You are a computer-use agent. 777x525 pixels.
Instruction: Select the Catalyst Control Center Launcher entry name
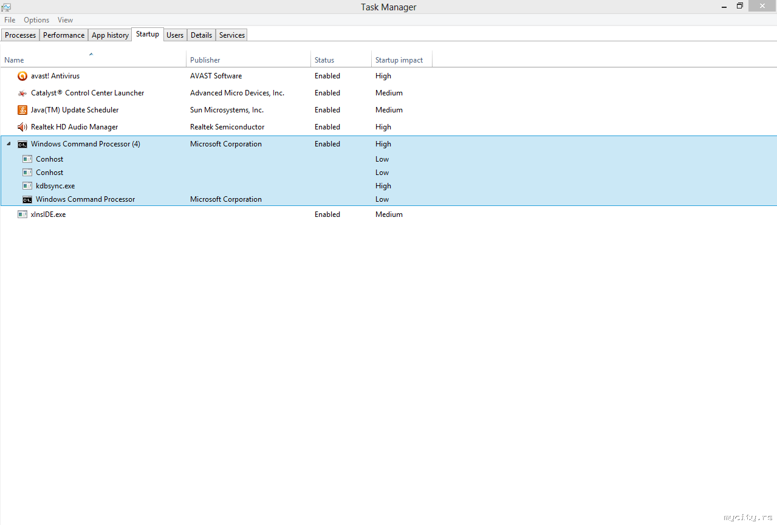(x=87, y=93)
